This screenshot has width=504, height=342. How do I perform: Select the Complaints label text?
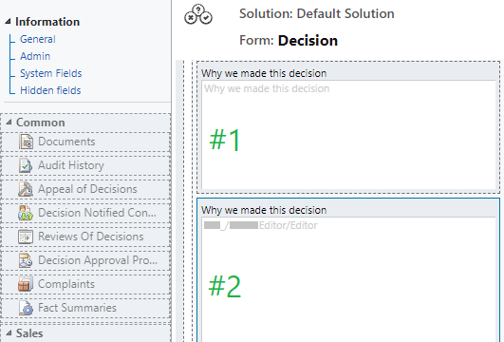pyautogui.click(x=66, y=284)
